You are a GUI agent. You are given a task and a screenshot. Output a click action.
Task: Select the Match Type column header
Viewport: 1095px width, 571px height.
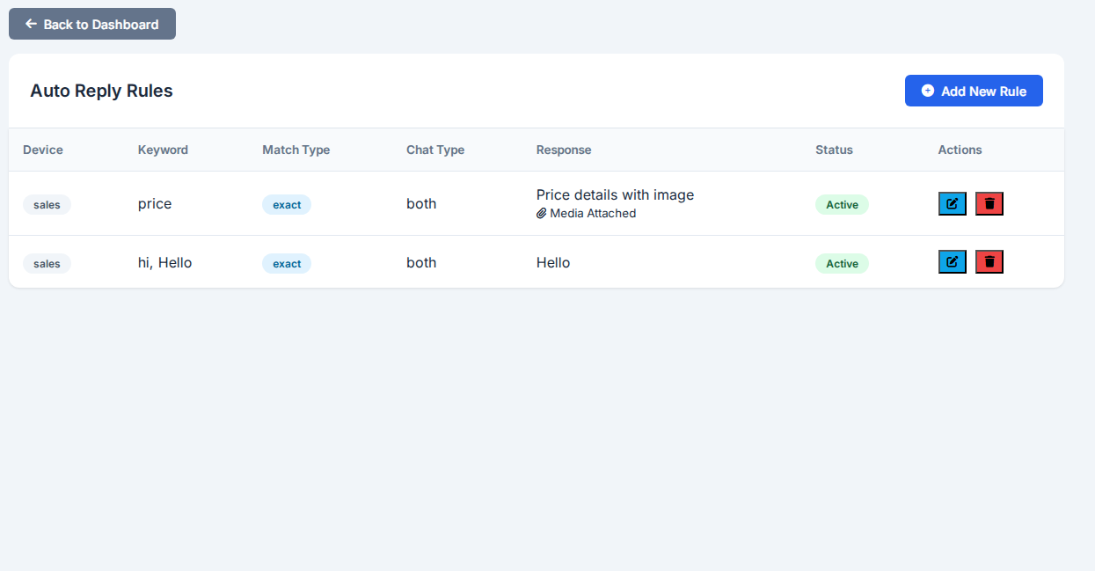point(296,150)
